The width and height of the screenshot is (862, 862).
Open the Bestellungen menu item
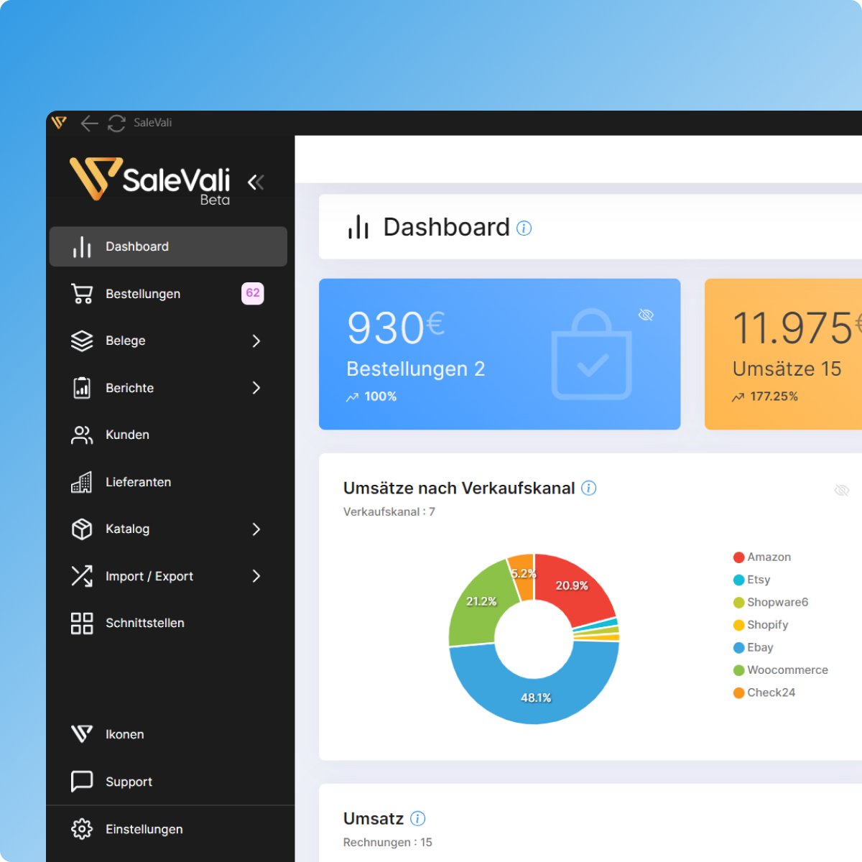(143, 294)
